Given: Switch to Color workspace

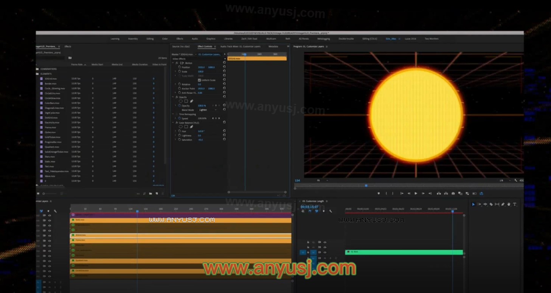Looking at the screenshot, I should pyautogui.click(x=165, y=39).
